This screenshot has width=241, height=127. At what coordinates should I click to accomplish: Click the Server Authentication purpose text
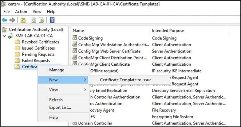(172, 51)
